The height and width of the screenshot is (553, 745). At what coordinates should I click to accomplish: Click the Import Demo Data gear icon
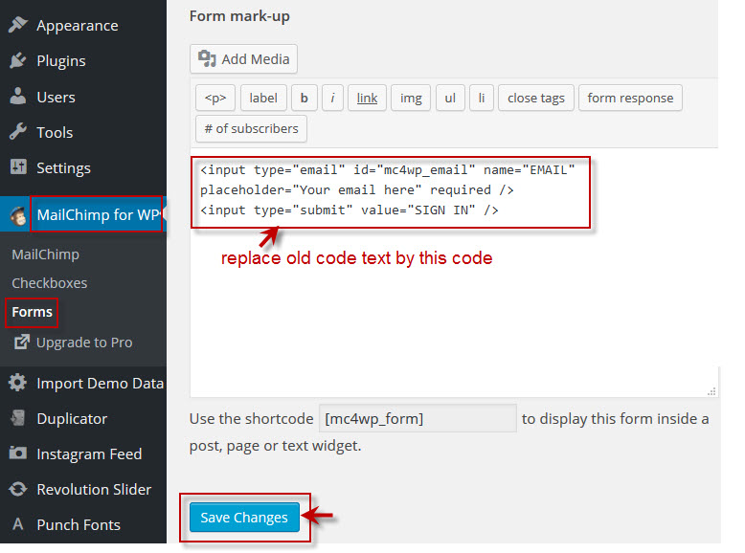pos(18,383)
